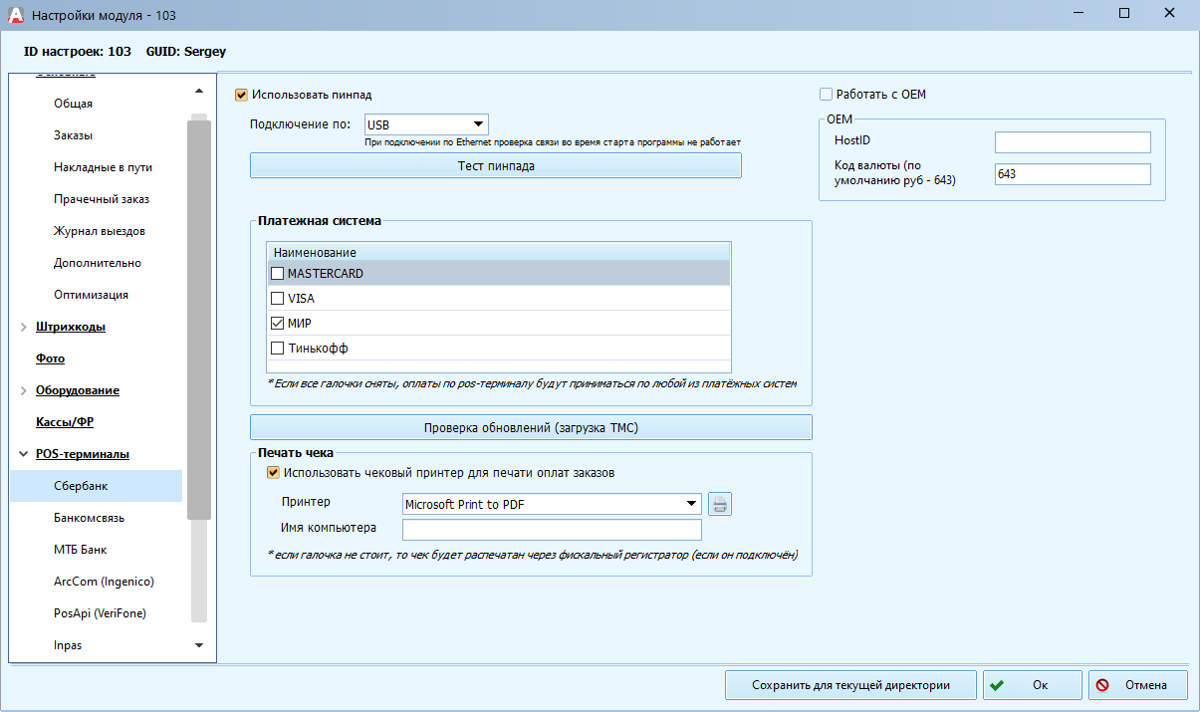Select Общая in the settings tree

74,104
